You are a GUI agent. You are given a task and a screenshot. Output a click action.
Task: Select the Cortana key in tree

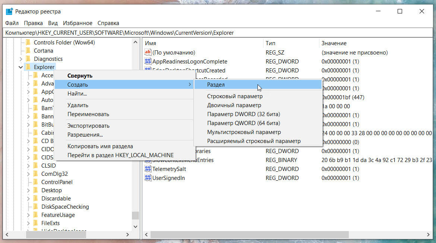coord(43,50)
